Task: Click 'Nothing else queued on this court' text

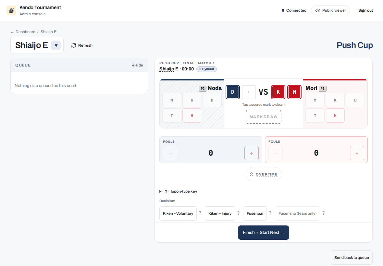Action: click(46, 85)
